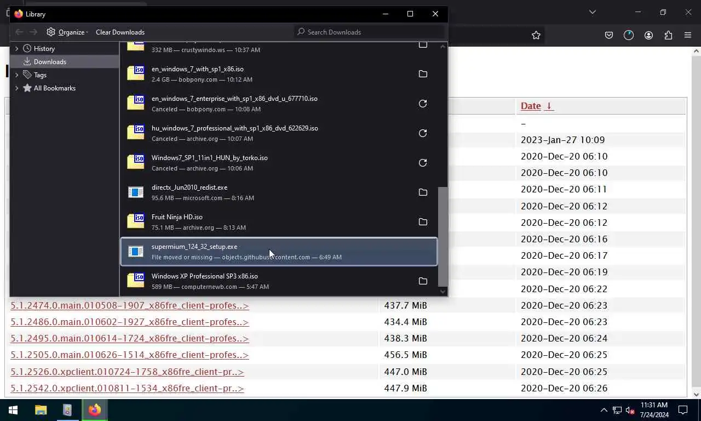Click muted volume tray icon

click(x=630, y=410)
